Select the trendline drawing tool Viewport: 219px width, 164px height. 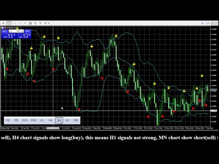(25, 23)
